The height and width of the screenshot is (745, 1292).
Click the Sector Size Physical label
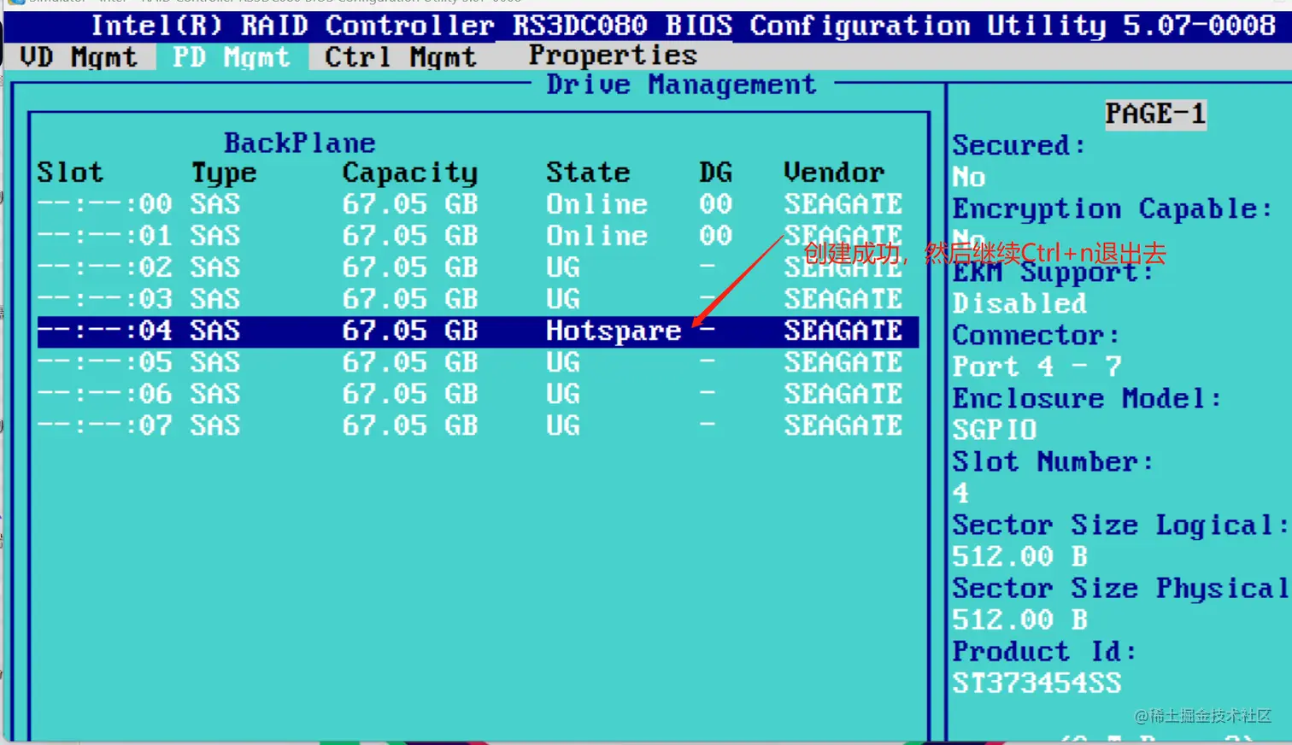click(x=1120, y=589)
